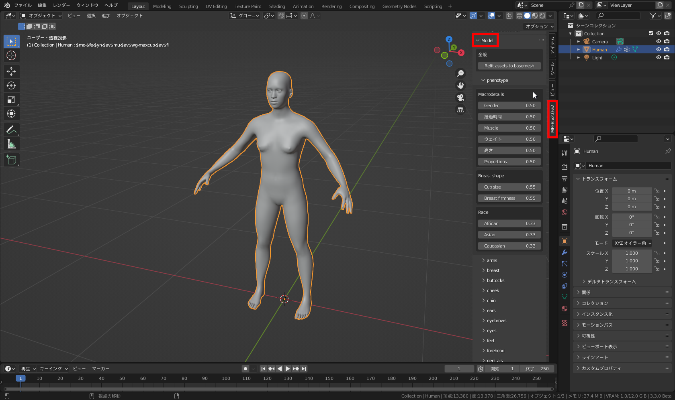
Task: Select the Move tool in toolbar
Action: [x=11, y=71]
